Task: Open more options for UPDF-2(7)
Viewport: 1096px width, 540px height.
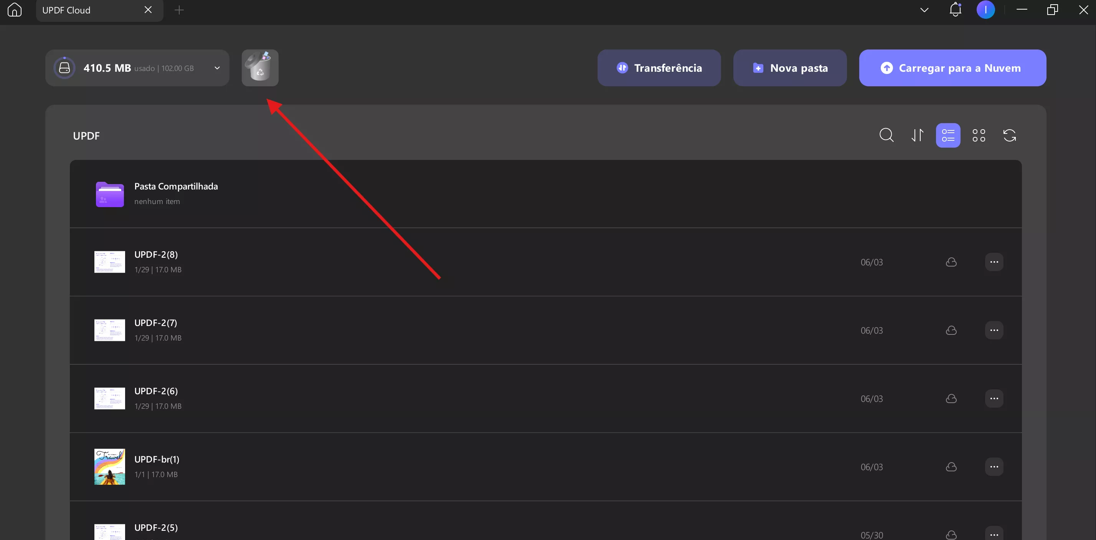Action: (x=994, y=330)
